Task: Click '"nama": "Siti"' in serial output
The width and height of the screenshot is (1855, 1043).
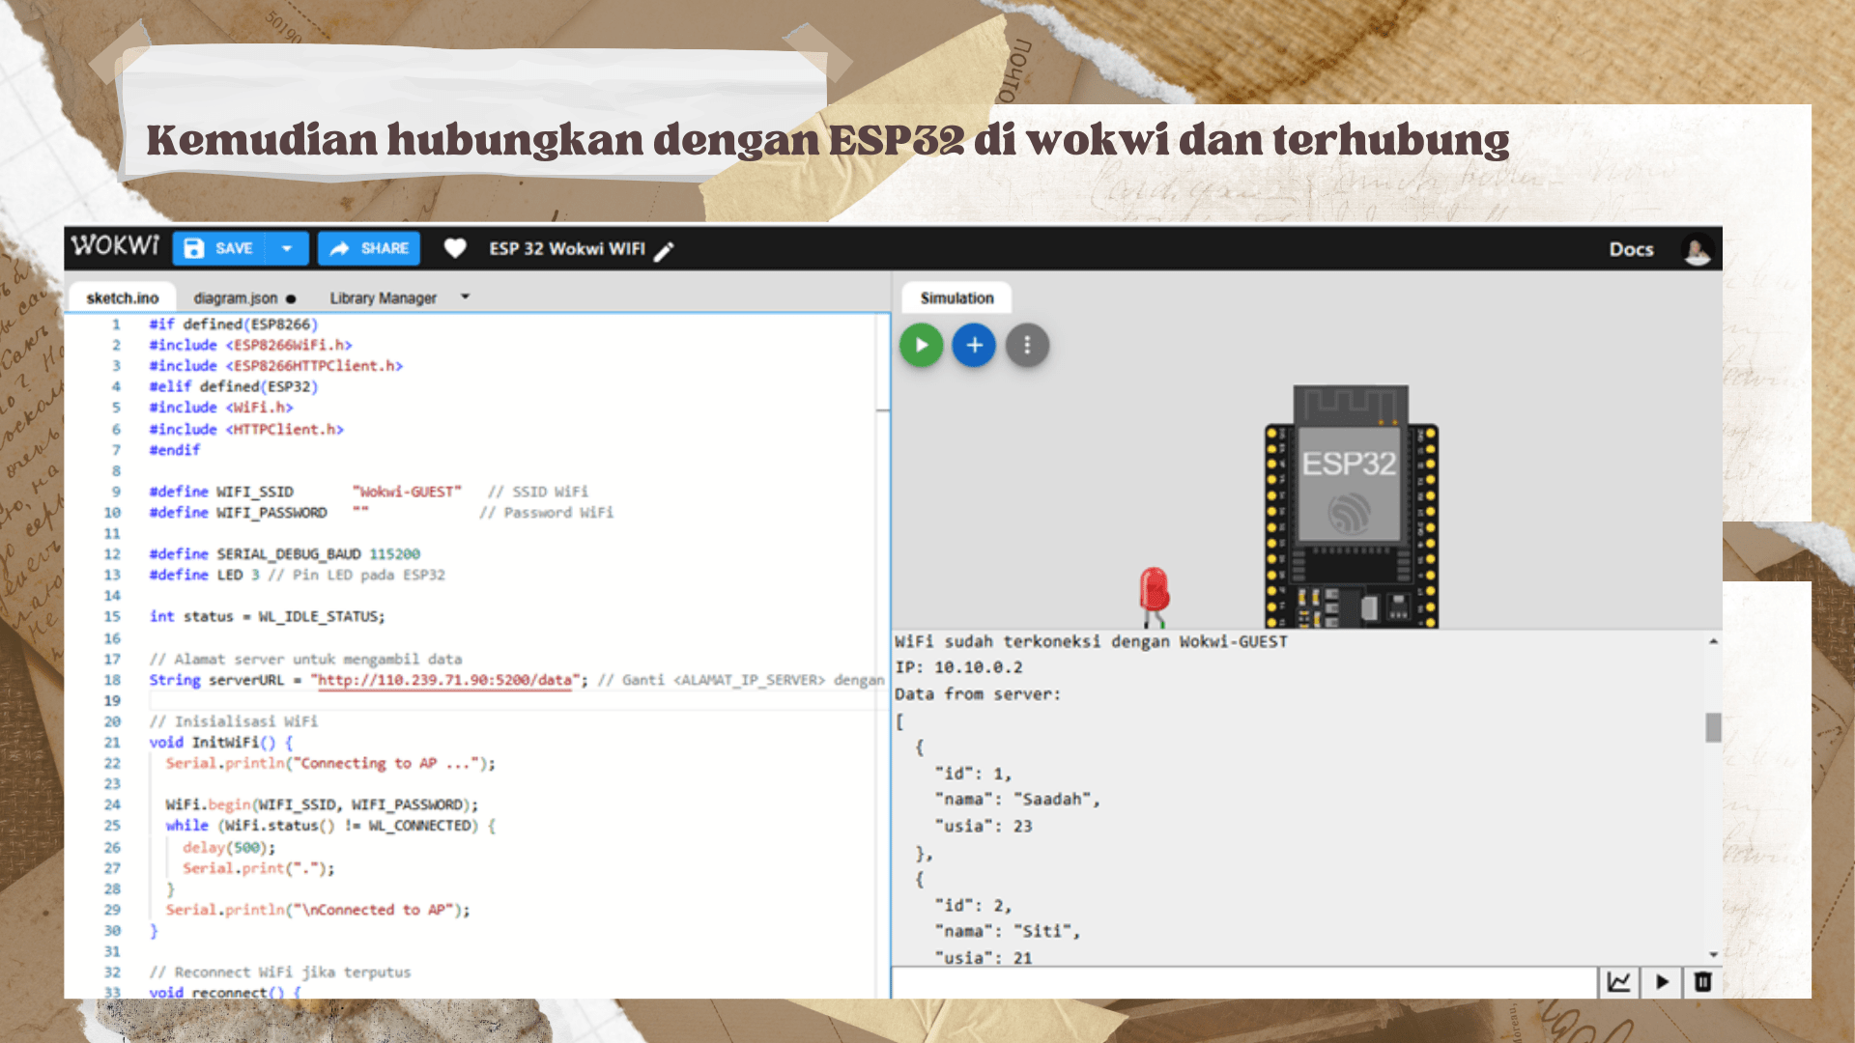Action: tap(1007, 931)
